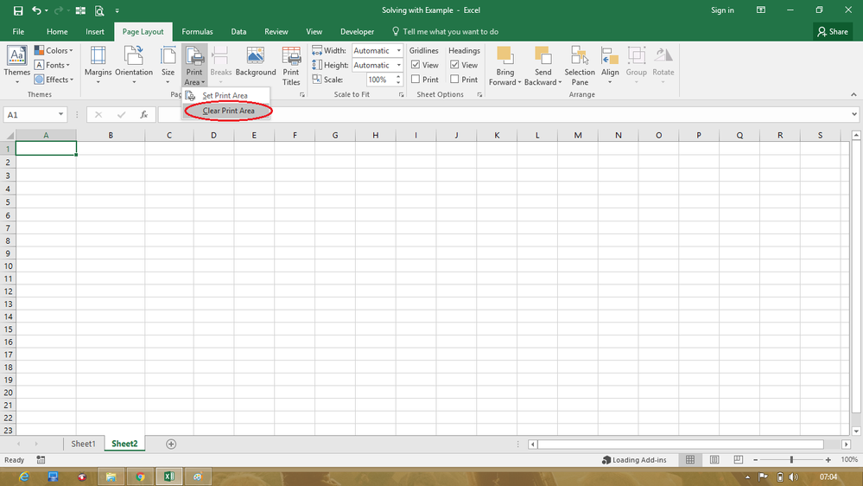Switch to Sheet1 tab
This screenshot has width=863, height=486.
(83, 444)
